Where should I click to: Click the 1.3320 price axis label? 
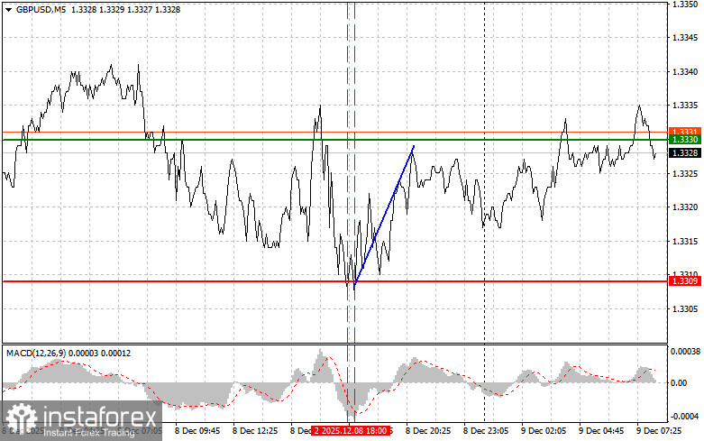coord(685,207)
